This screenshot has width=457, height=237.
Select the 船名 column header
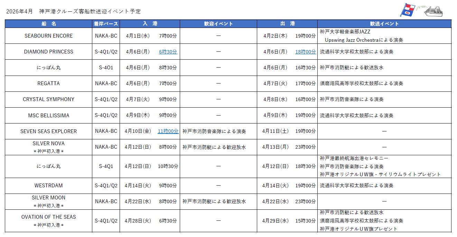[48, 24]
